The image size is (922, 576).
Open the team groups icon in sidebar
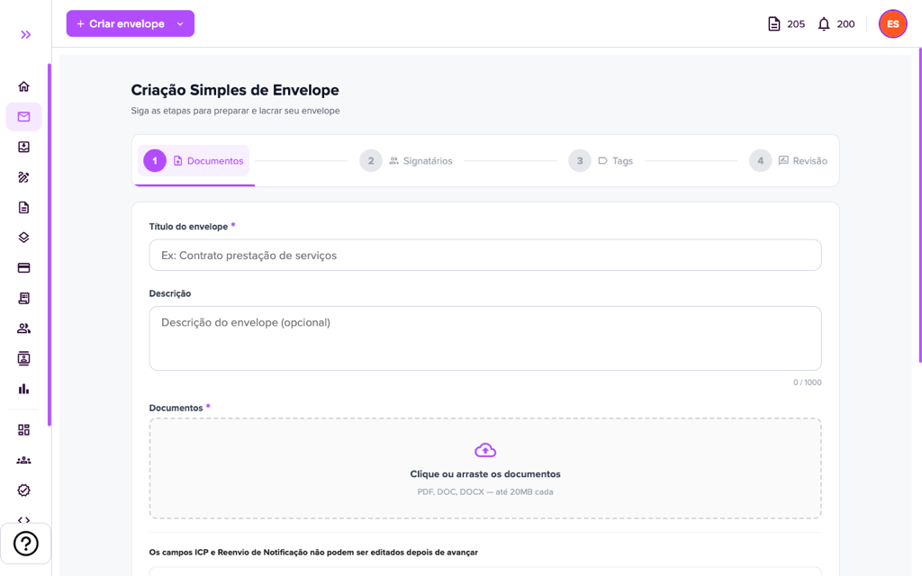[23, 460]
